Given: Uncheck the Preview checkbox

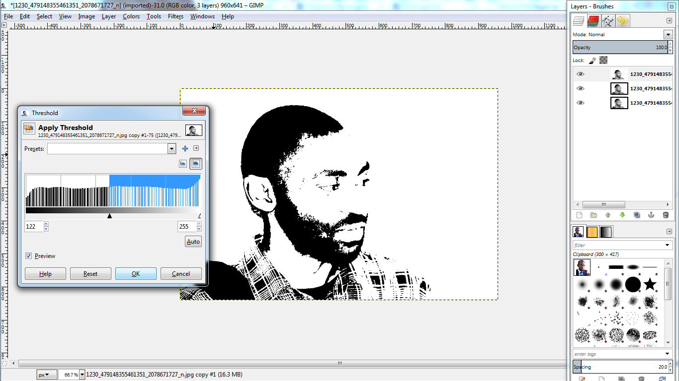Looking at the screenshot, I should pos(29,256).
